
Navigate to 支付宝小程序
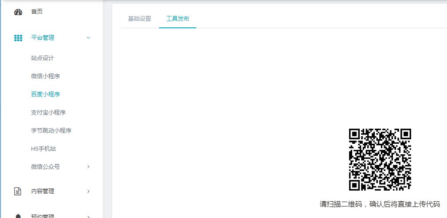(x=48, y=112)
